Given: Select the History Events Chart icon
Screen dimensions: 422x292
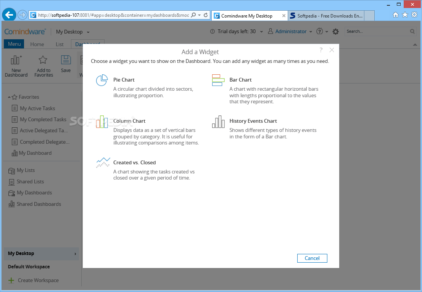Looking at the screenshot, I should pyautogui.click(x=218, y=122).
